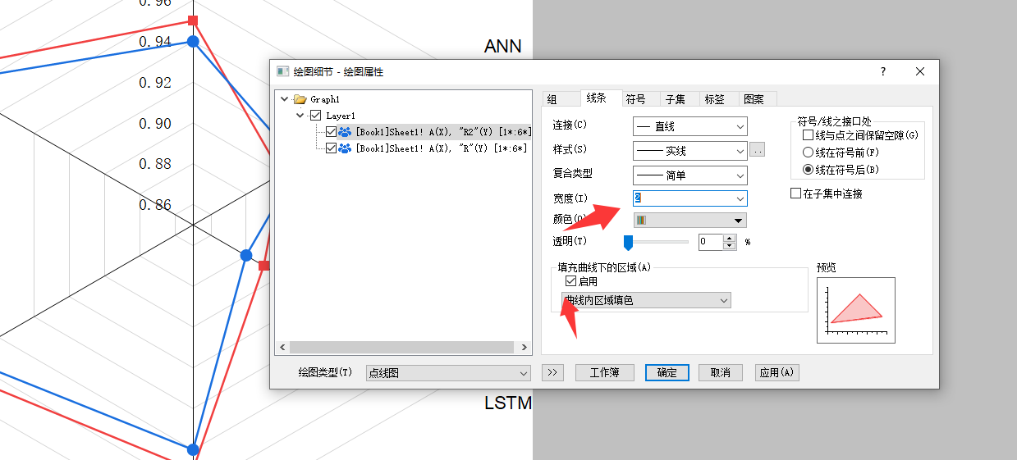This screenshot has height=460, width=1017.
Task: Open the 颜色 dropdown
Action: pyautogui.click(x=690, y=220)
